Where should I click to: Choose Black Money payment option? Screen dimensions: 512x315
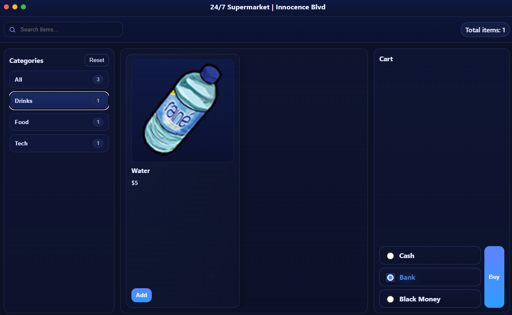(430, 299)
